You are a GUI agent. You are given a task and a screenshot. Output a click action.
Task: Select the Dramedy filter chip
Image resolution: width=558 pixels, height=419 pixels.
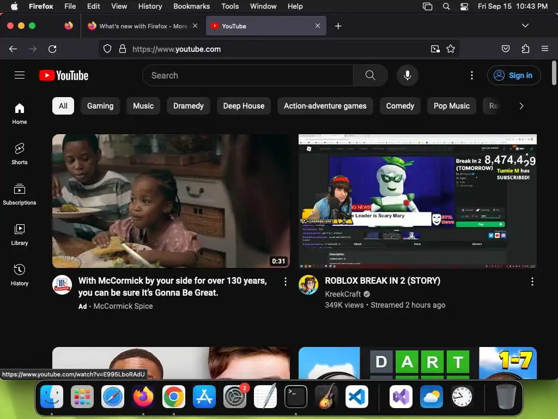coord(188,106)
